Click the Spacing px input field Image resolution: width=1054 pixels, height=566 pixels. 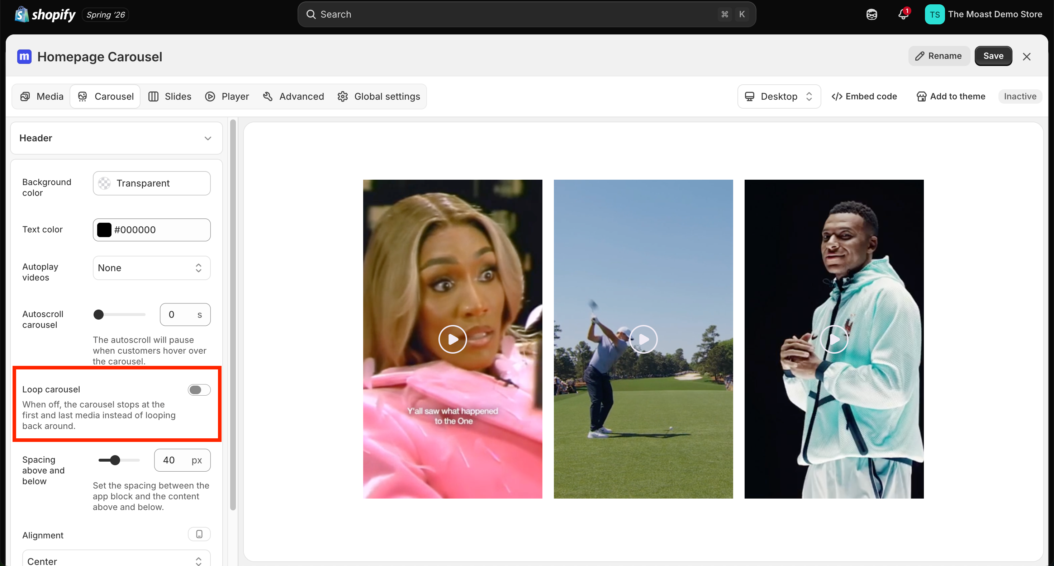[182, 460]
